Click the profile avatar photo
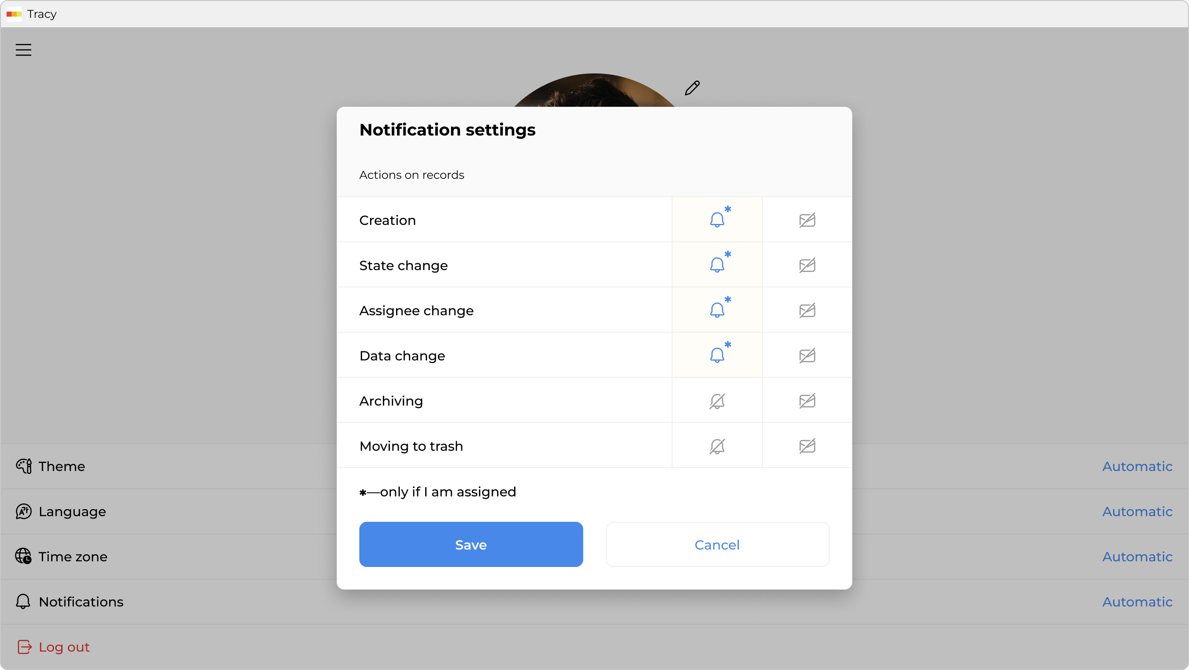The image size is (1189, 670). tap(594, 92)
